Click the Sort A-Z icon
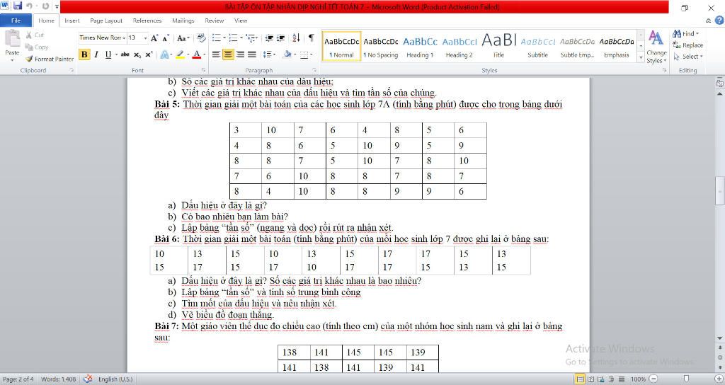The image size is (725, 385). click(x=296, y=38)
